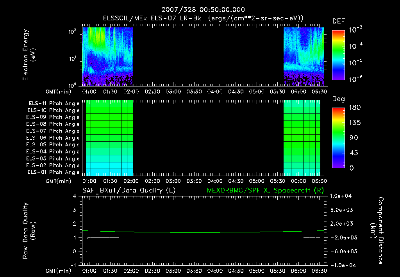Image resolution: width=400 pixels, height=277 pixels.
Task: Click the white data quality line at value 2
Action: (211, 224)
